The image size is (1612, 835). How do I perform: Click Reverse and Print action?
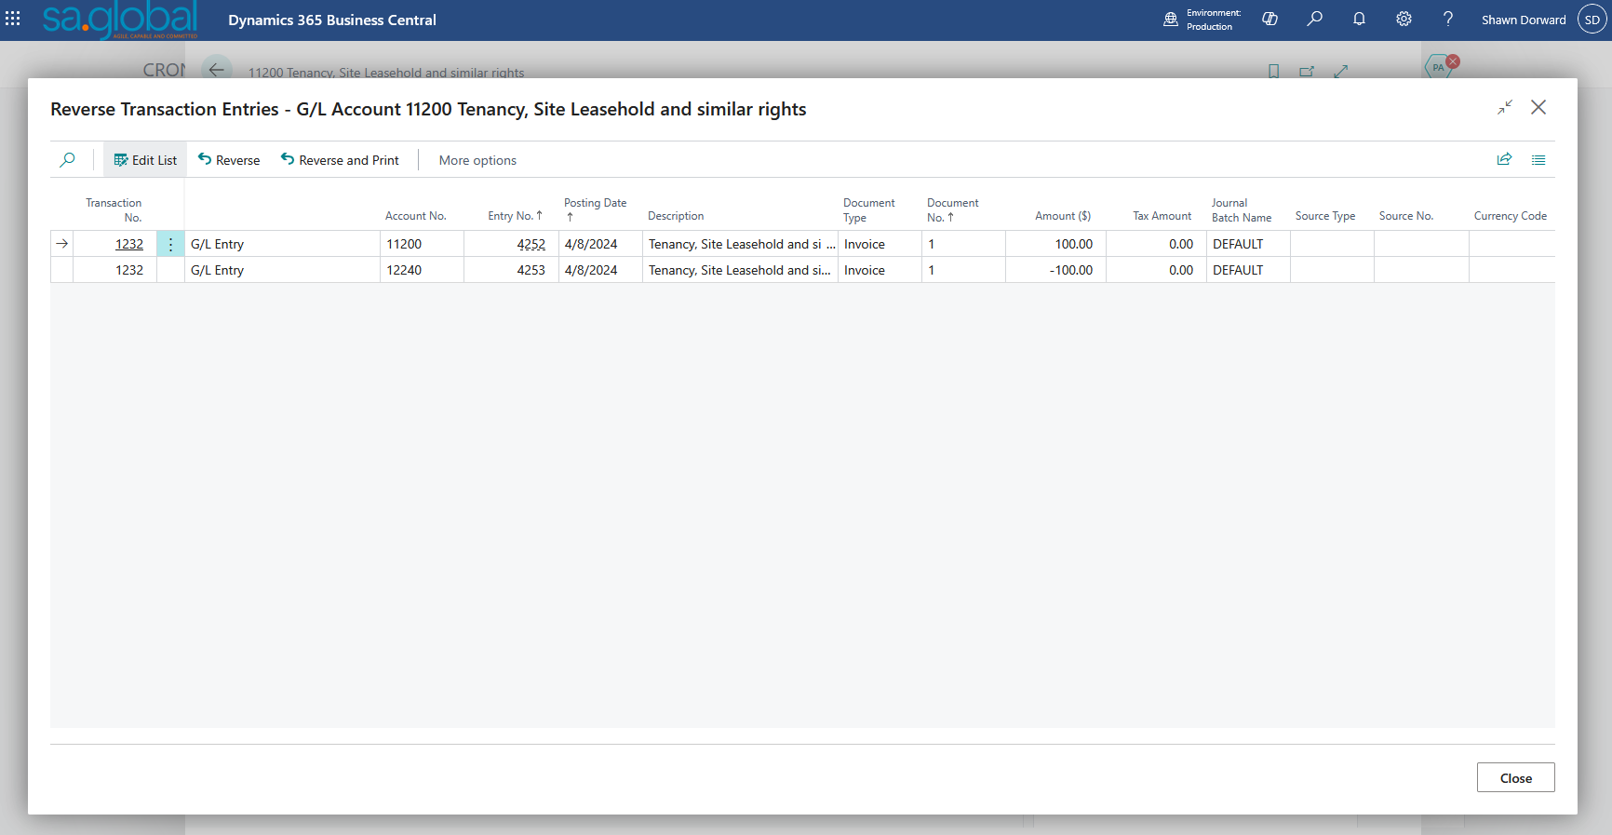point(340,160)
